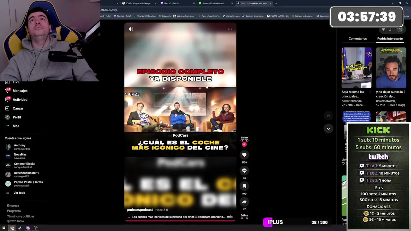Go to the previous video arrow

click(328, 116)
